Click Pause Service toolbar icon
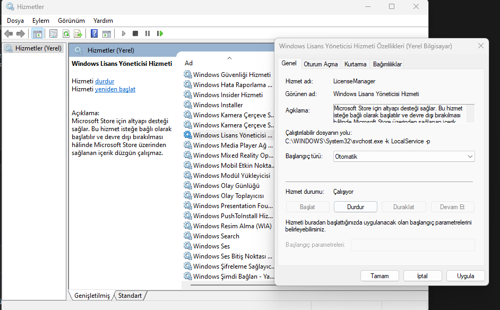The image size is (500, 310). 148,33
